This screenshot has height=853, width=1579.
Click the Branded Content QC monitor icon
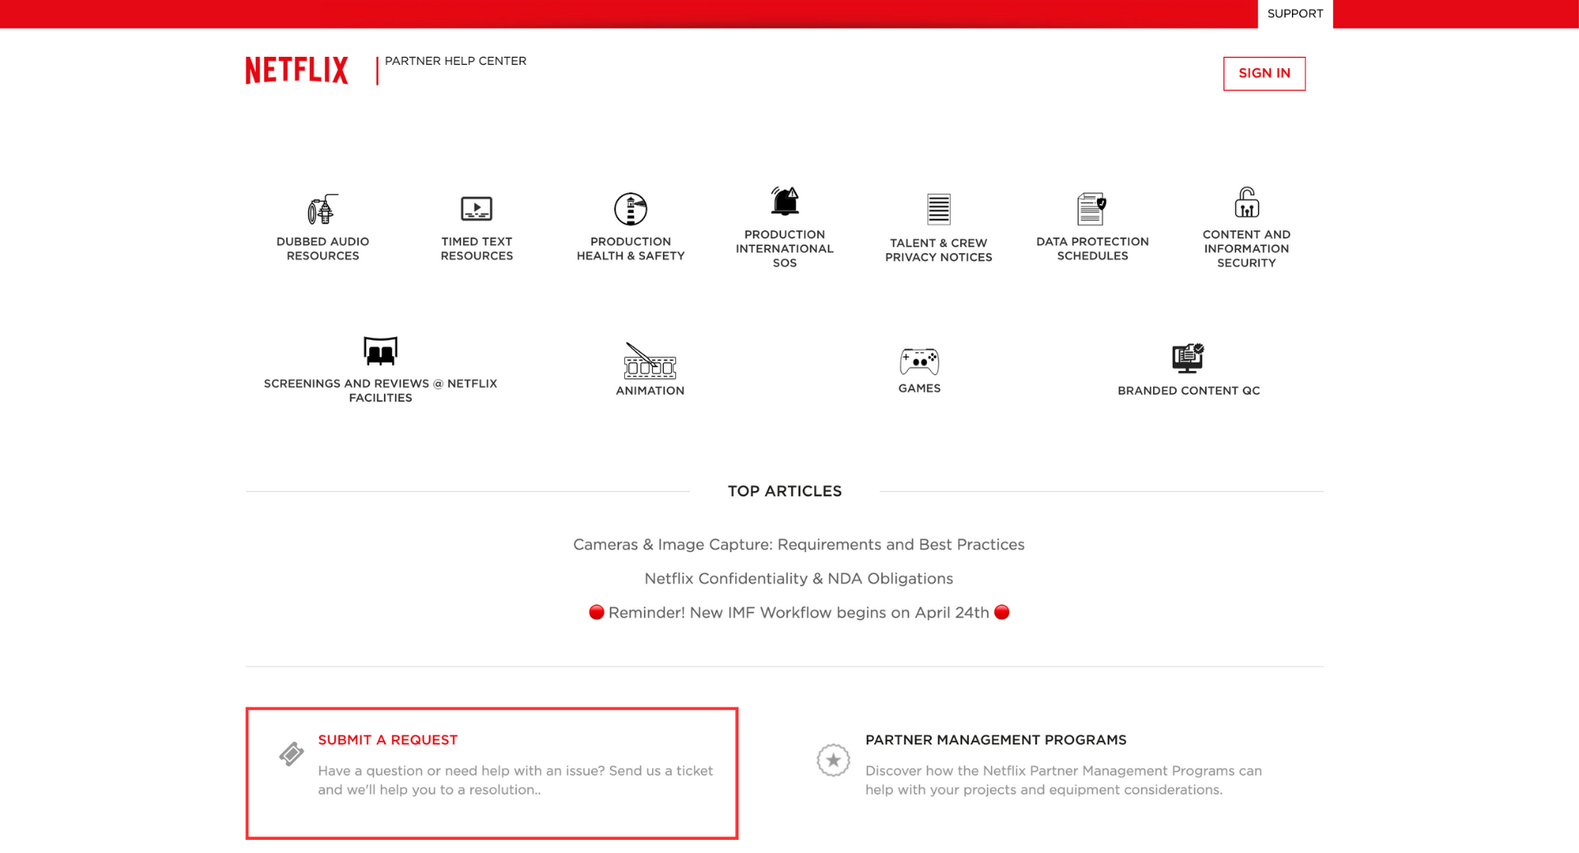point(1188,359)
